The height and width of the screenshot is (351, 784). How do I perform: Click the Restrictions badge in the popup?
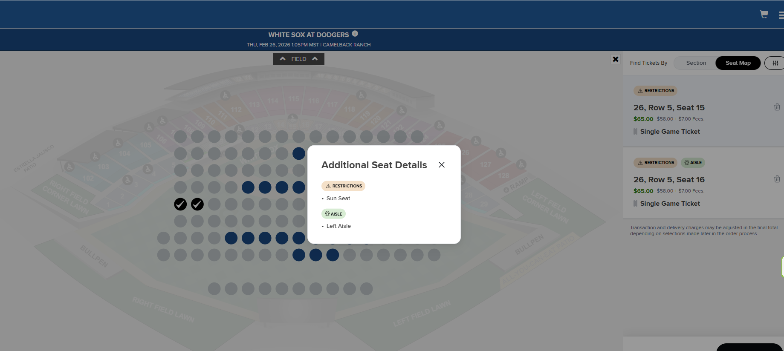click(343, 186)
